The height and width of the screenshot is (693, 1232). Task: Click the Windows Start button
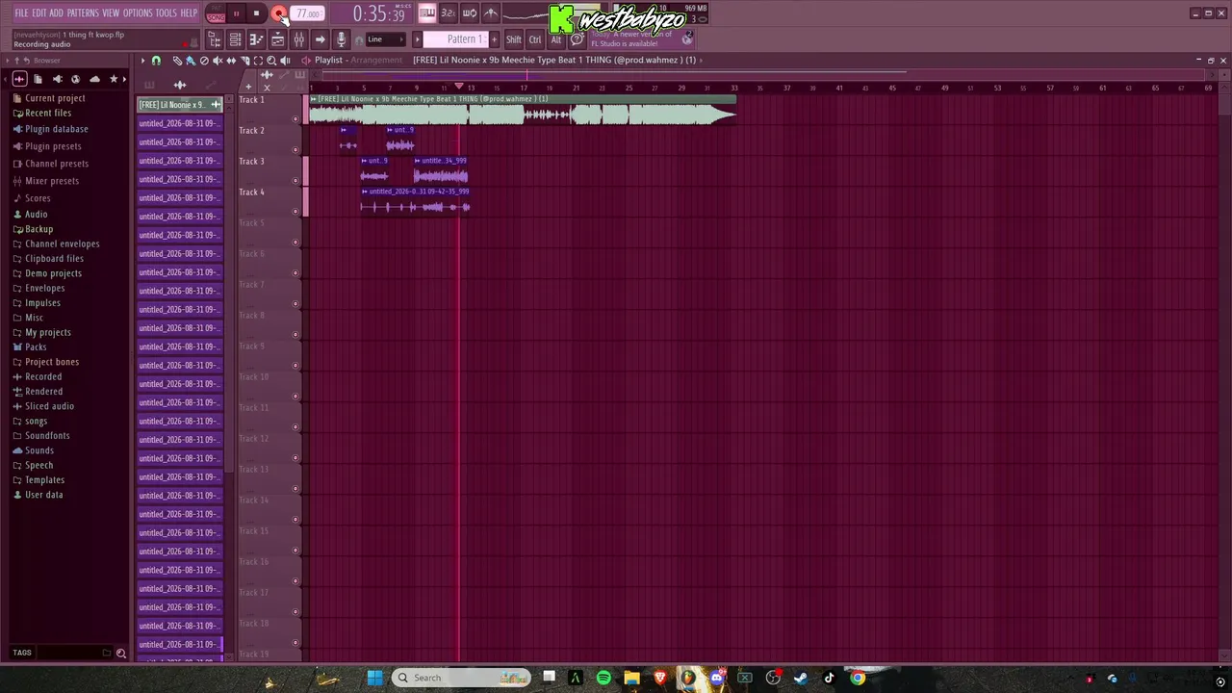coord(374,678)
